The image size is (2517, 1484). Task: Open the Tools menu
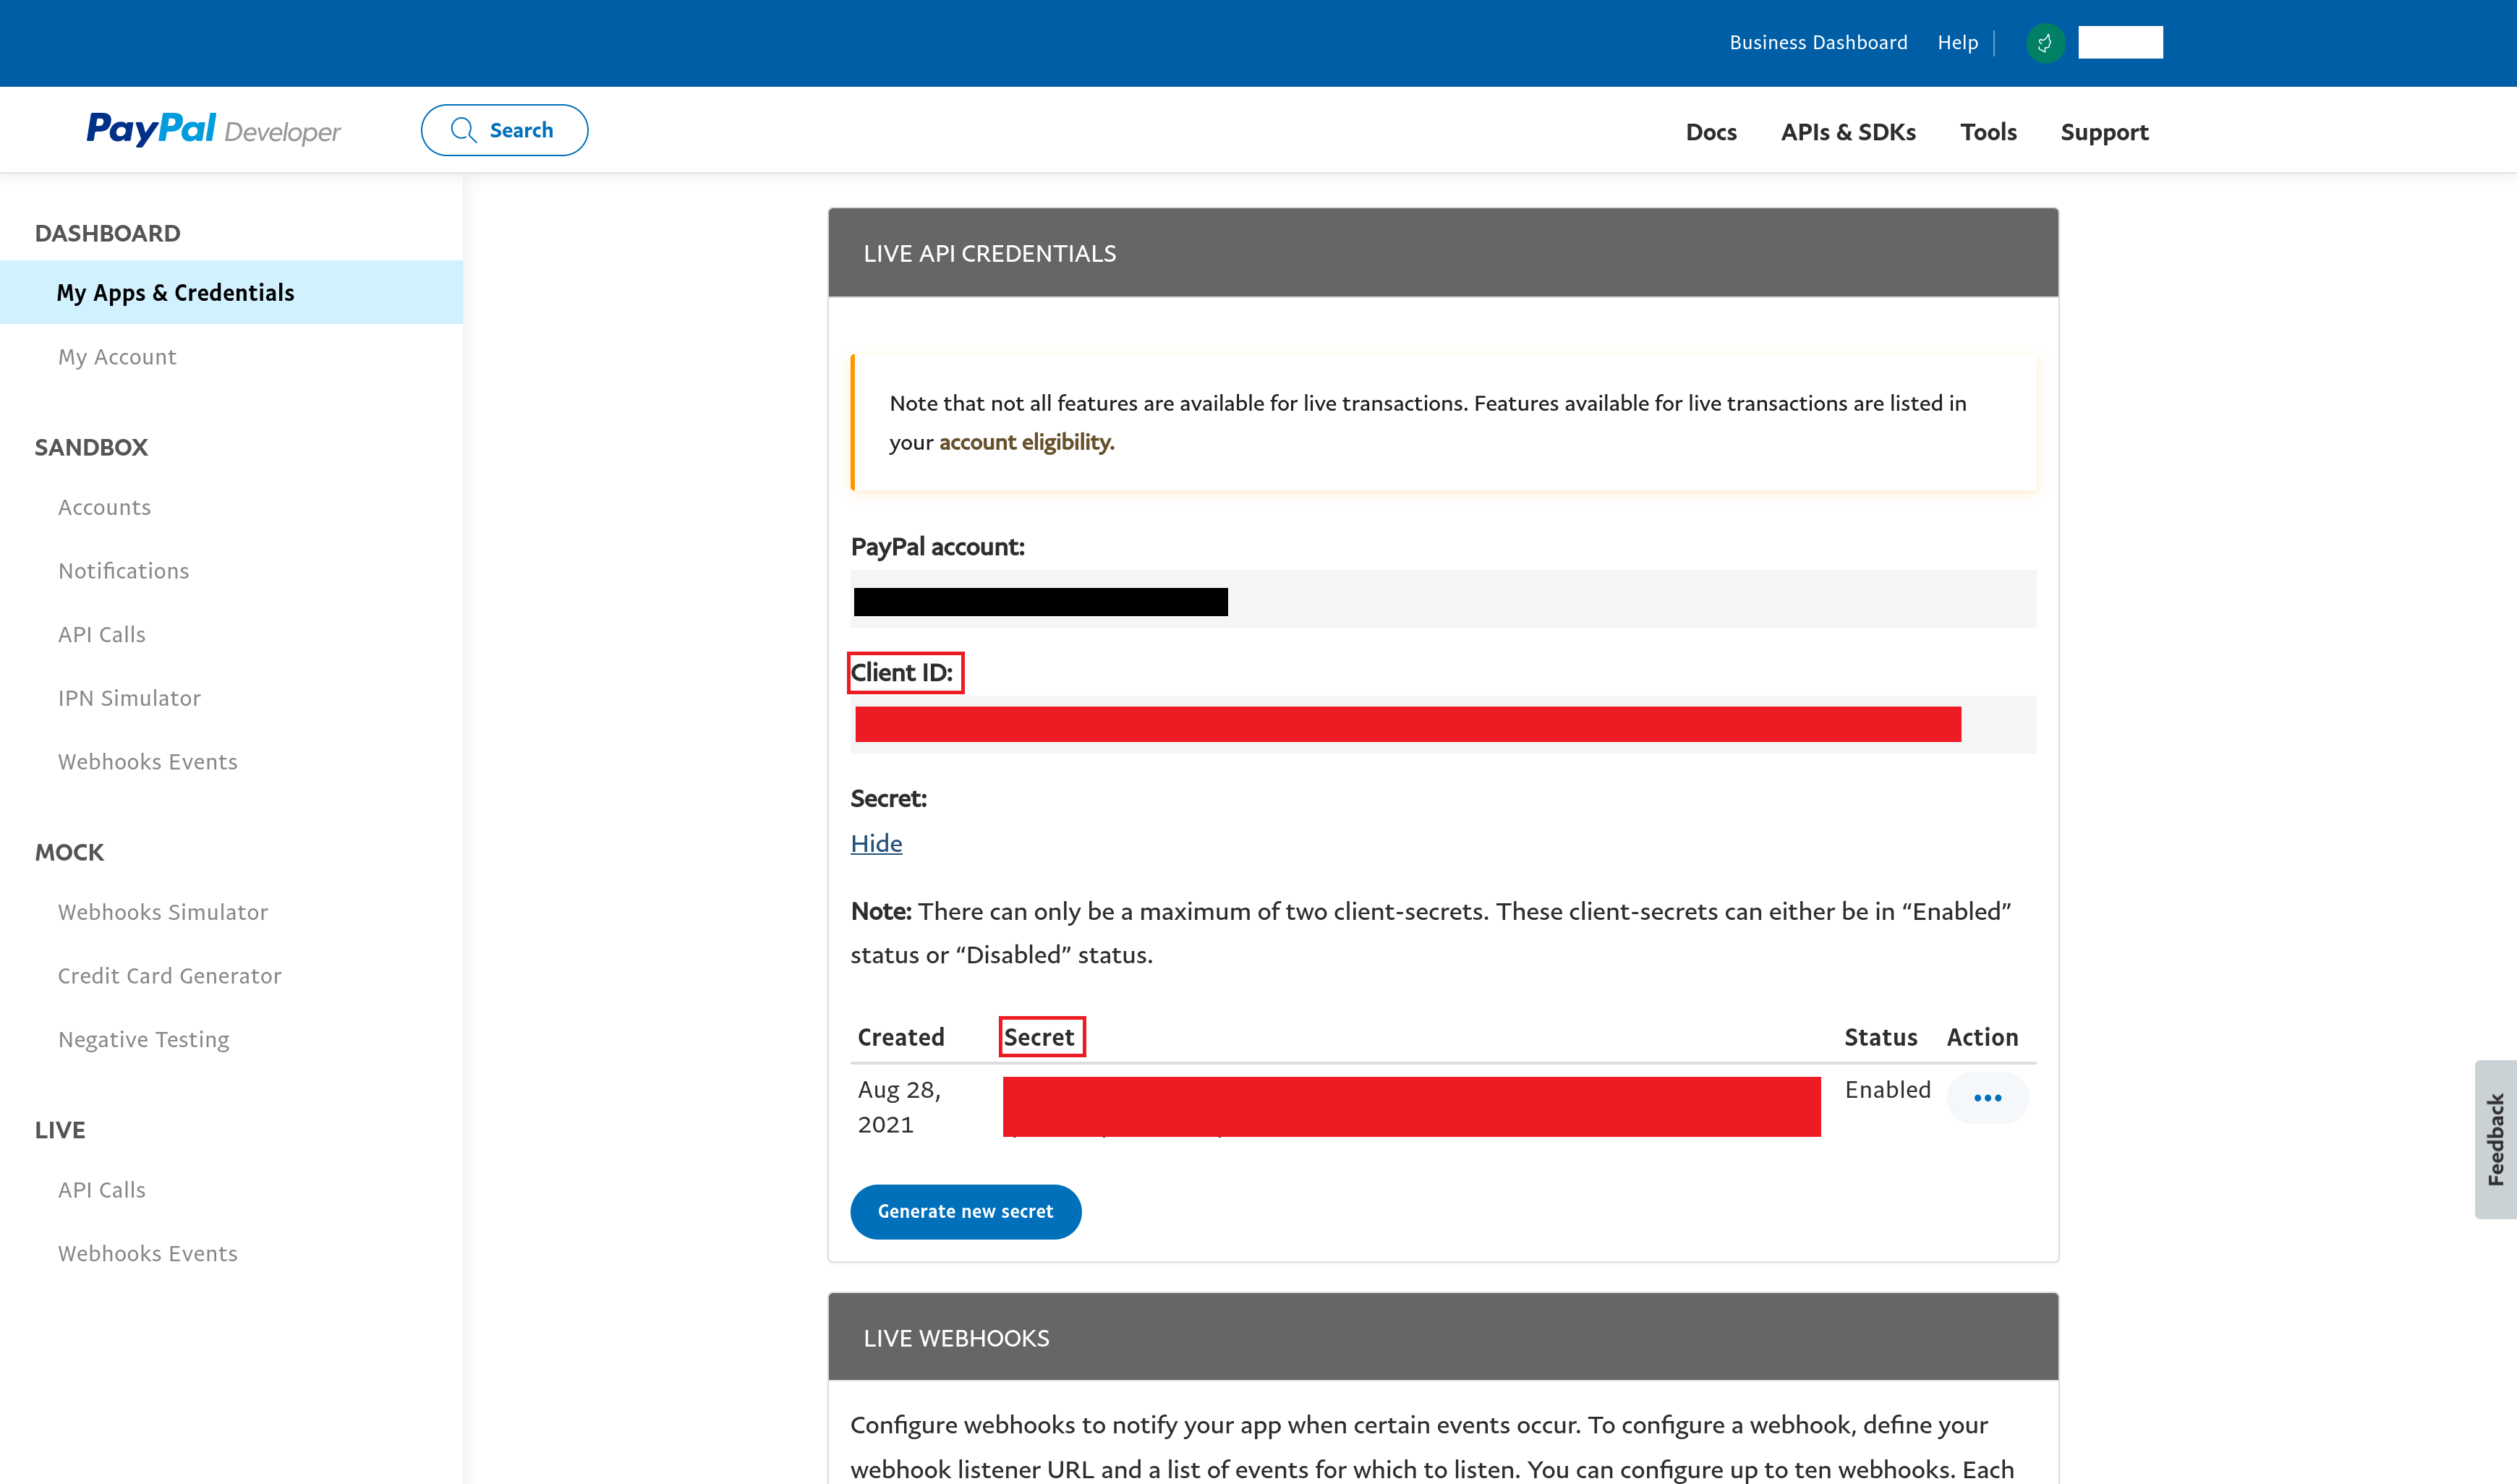[1988, 132]
